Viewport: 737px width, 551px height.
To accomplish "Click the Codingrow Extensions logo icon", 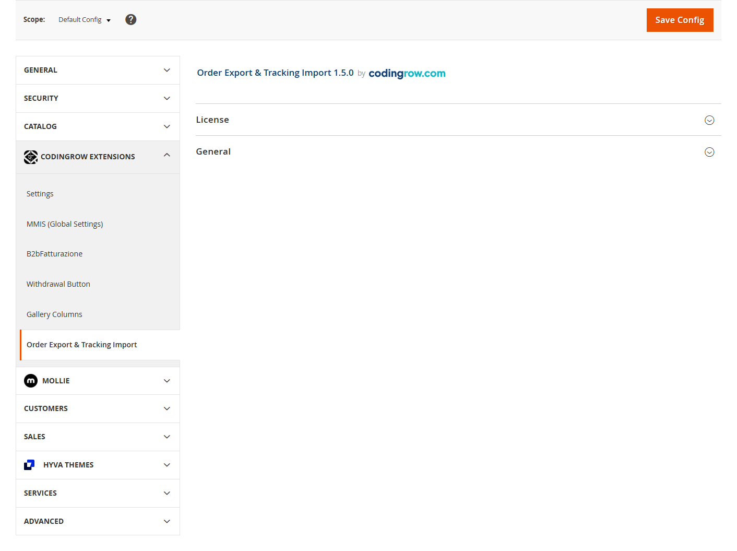I will (x=31, y=157).
